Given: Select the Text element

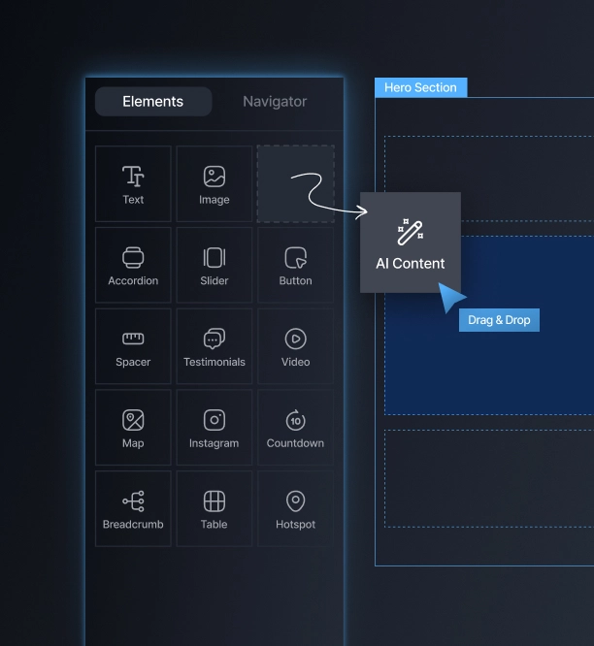Looking at the screenshot, I should pos(133,184).
